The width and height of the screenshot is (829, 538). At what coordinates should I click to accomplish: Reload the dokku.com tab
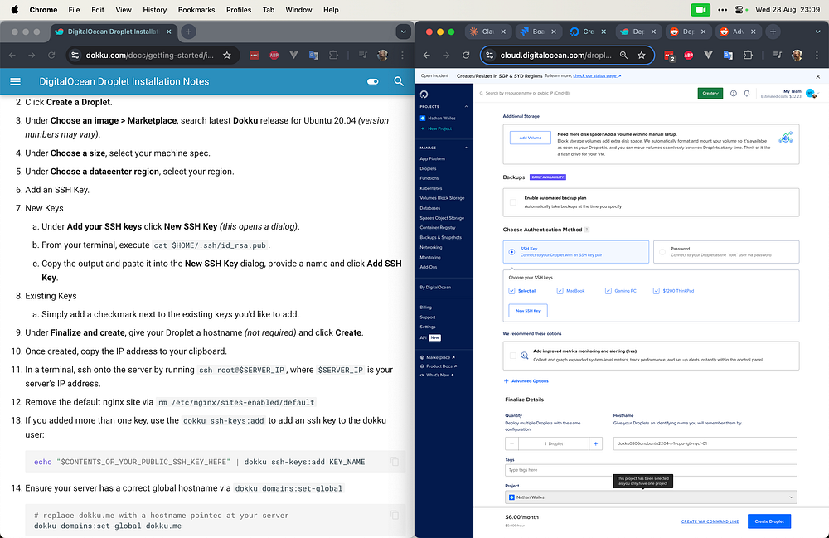51,55
